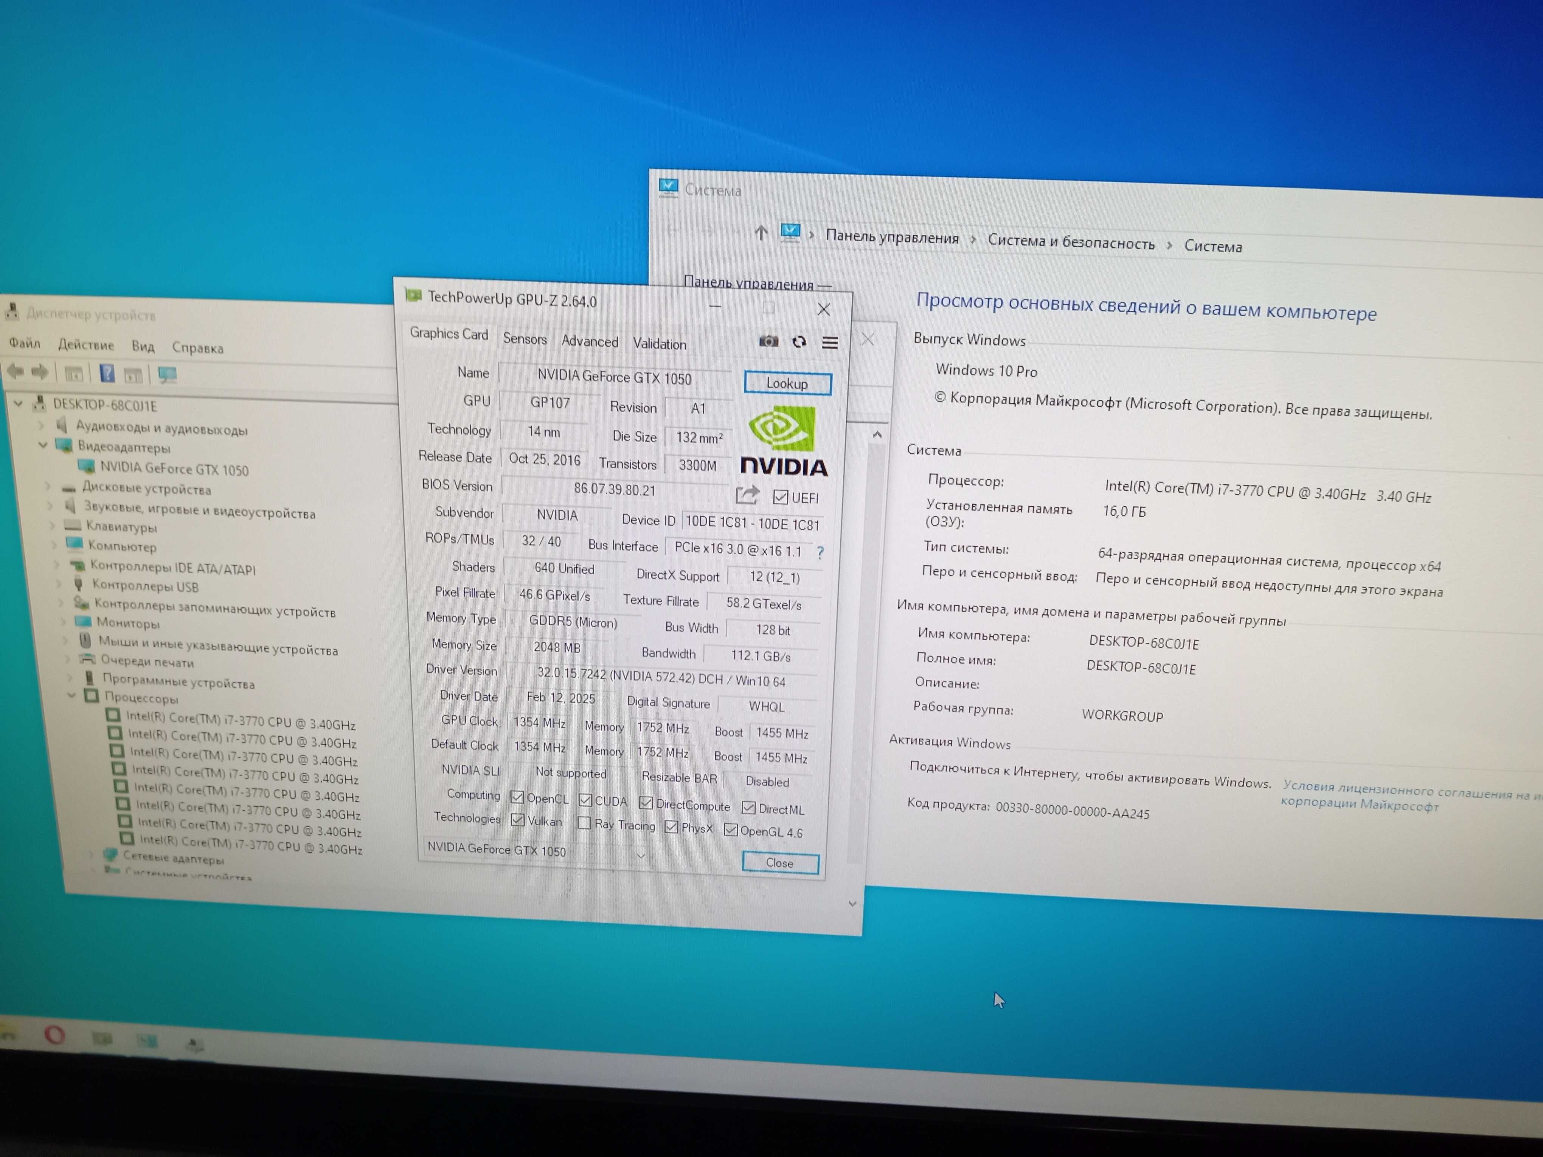The image size is (1543, 1157).
Task: Toggle the PhysX checkbox
Action: (671, 827)
